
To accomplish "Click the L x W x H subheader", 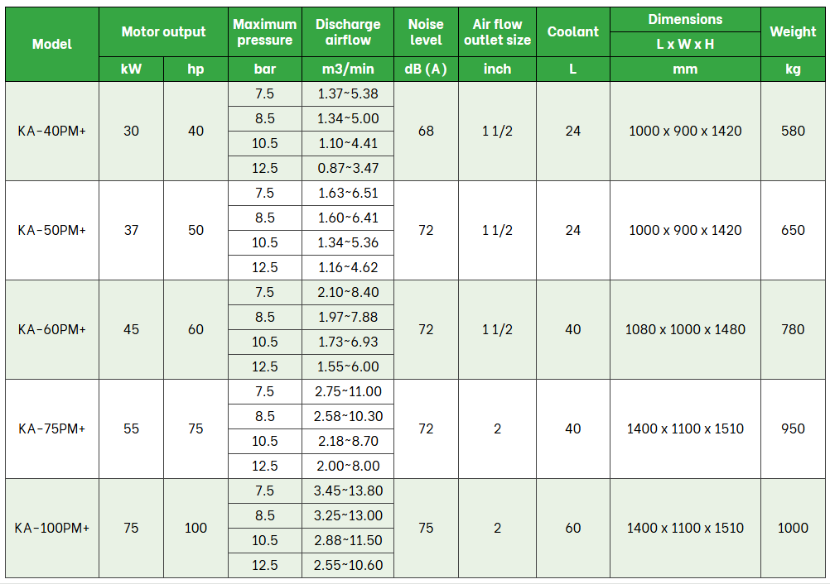I will pyautogui.click(x=685, y=44).
